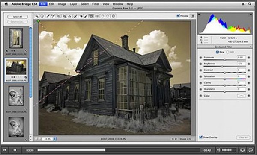Click the plus button right of Color
Image resolution: width=257 pixels, height=155 pixels.
(x=249, y=96)
